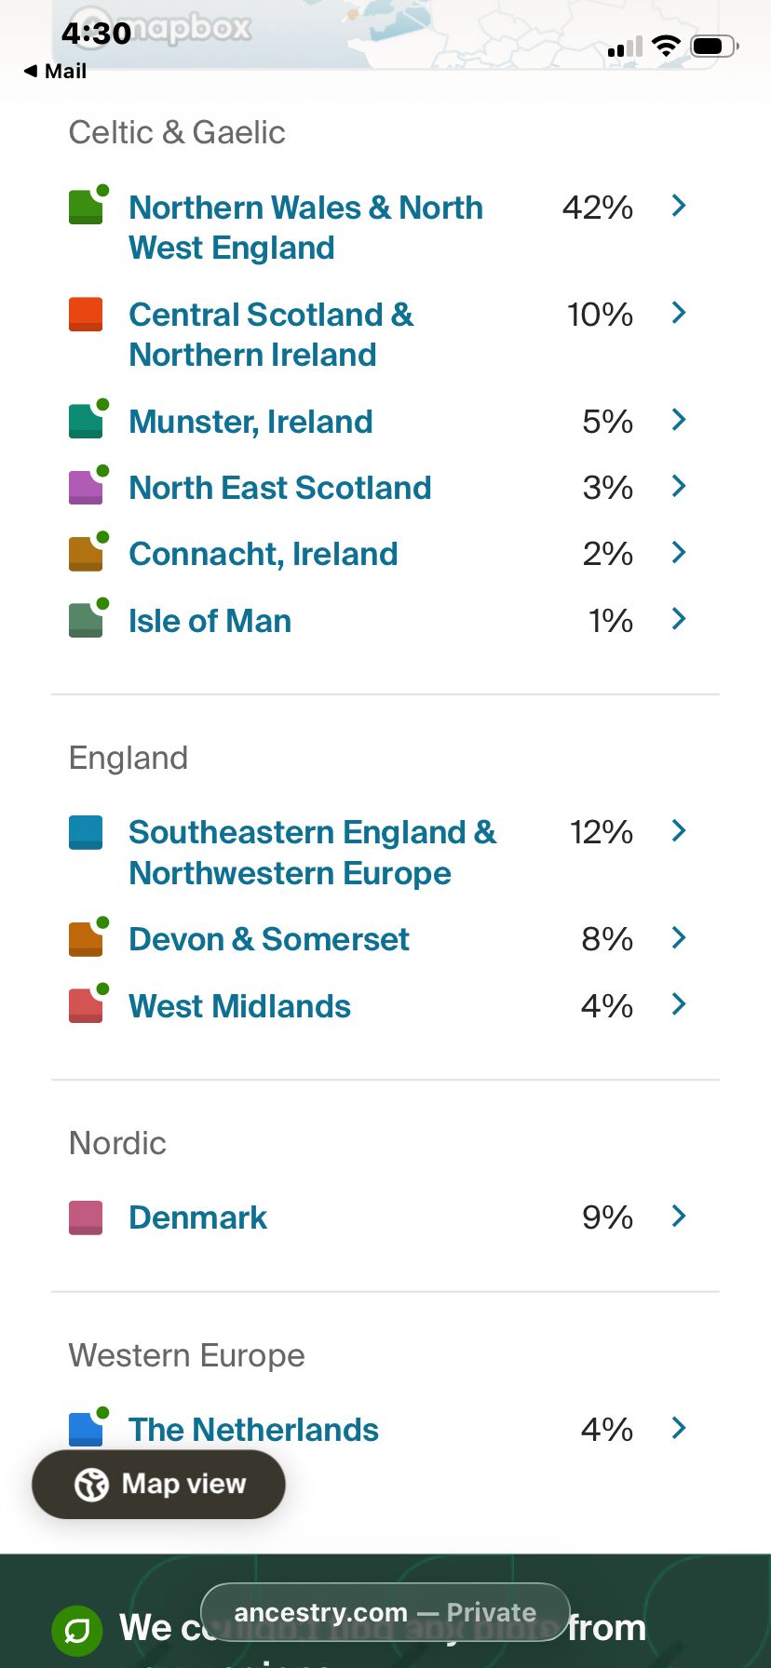Select the Devon & Somerset region
The height and width of the screenshot is (1668, 771).
pyautogui.click(x=269, y=939)
